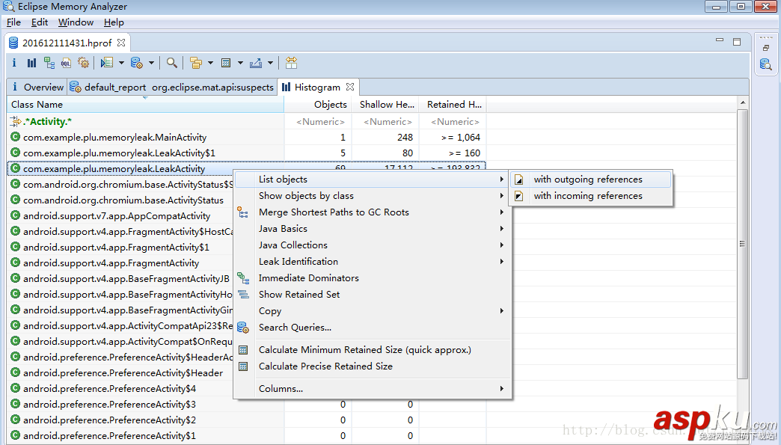781x445 pixels.
Task: Click the Run Expert System Test icon
Action: point(107,63)
